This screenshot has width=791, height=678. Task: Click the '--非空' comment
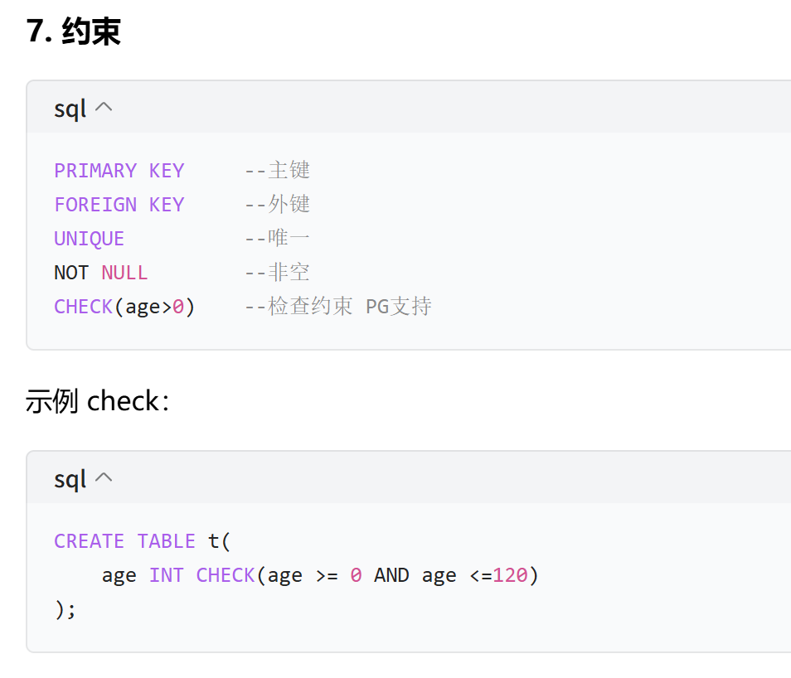(x=278, y=273)
